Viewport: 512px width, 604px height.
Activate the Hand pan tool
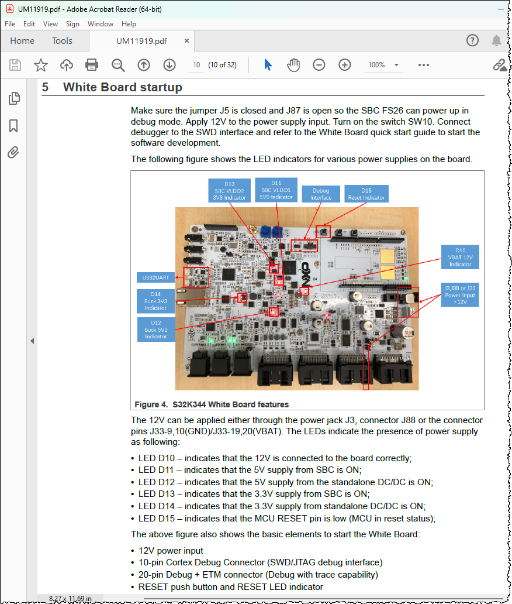[293, 65]
